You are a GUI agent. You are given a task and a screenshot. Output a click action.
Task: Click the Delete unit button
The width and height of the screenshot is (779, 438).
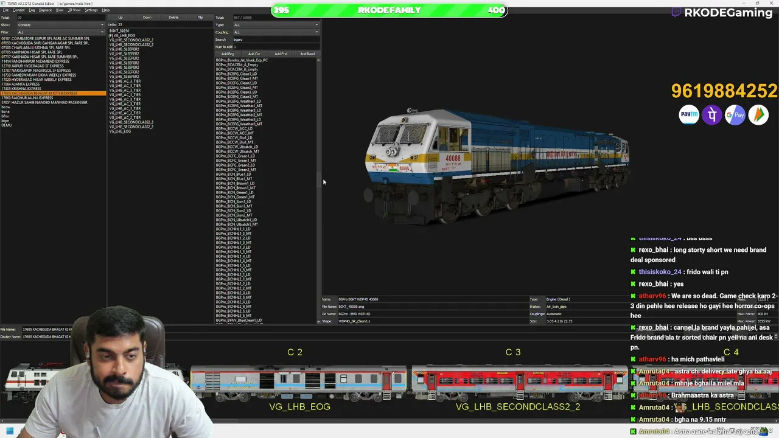click(174, 17)
